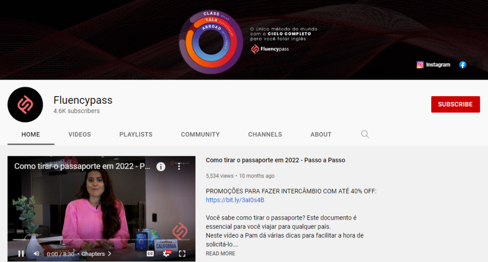Expand the video Chapters list
The width and height of the screenshot is (488, 262).
point(96,254)
